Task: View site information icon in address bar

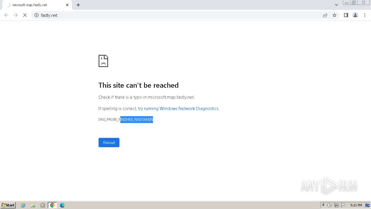Action: point(37,15)
